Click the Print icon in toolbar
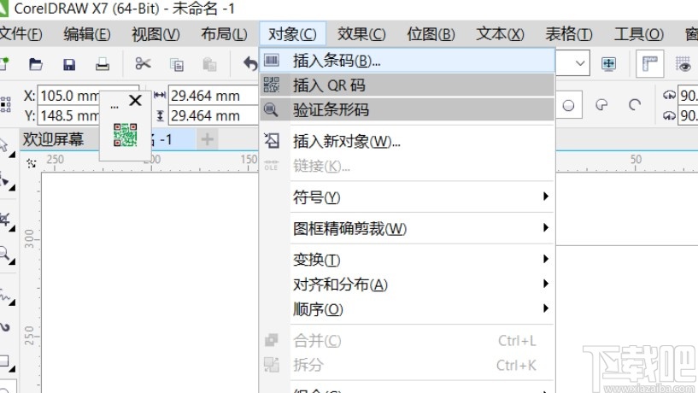 103,65
